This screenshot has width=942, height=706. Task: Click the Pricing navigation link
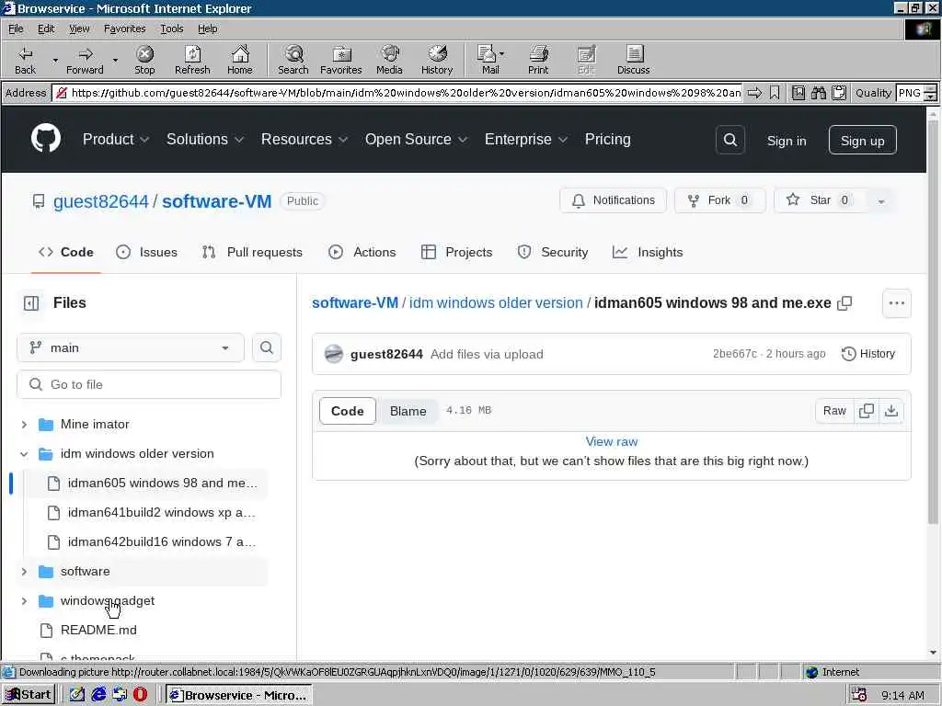[607, 140]
